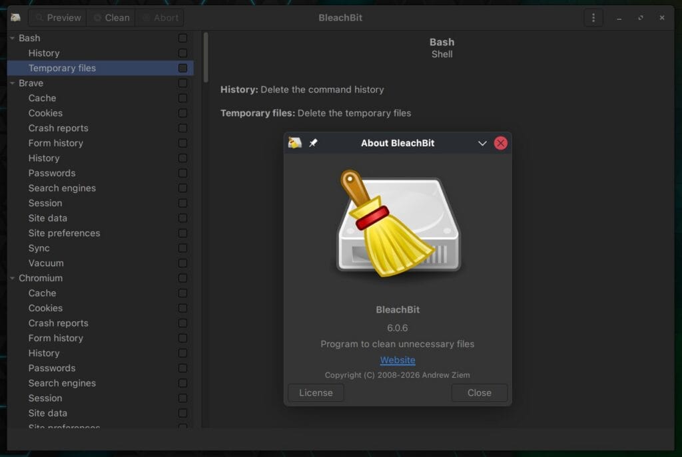Select Search engines row under Brave
The image size is (682, 457).
(101, 188)
